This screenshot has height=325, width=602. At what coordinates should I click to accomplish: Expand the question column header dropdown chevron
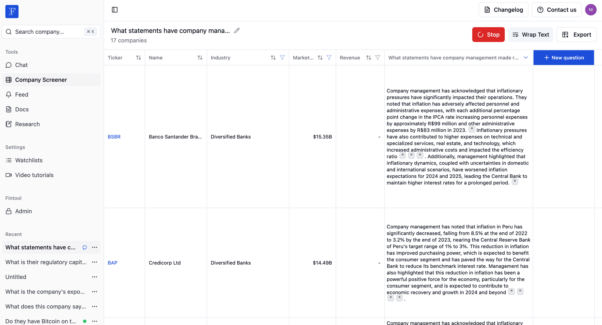click(526, 58)
